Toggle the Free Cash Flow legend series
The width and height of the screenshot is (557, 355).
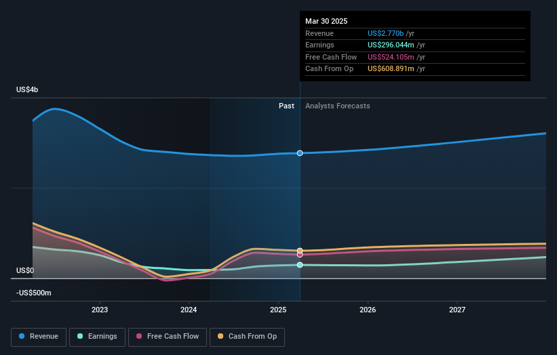[168, 337]
